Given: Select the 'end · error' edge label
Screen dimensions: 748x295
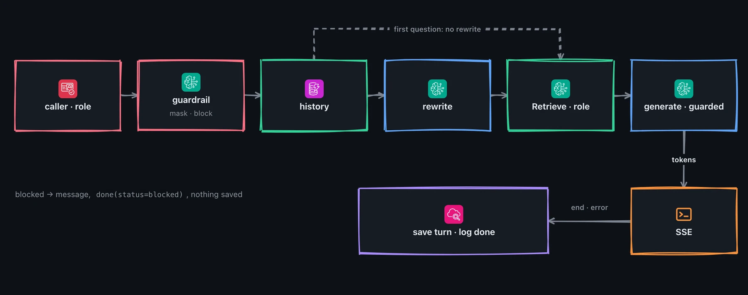Looking at the screenshot, I should click(x=589, y=207).
